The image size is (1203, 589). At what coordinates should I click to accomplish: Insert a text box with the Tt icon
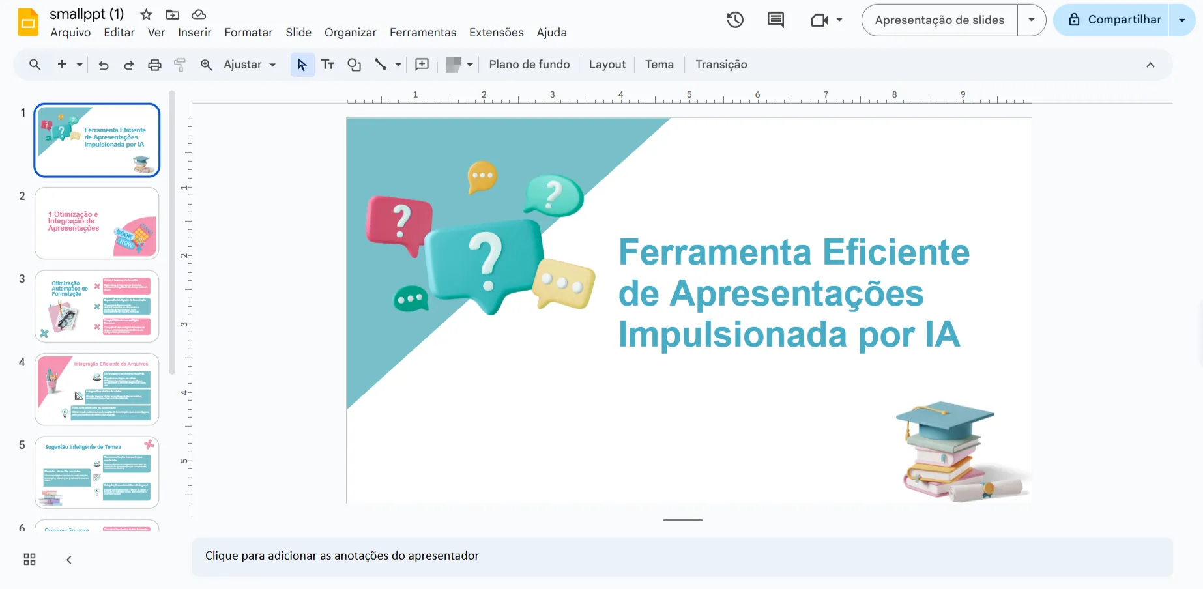328,65
